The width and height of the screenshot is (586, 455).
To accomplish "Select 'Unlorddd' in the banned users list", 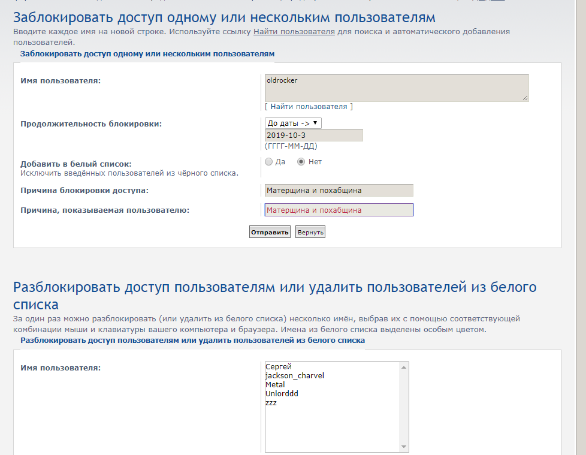I will [x=332, y=394].
